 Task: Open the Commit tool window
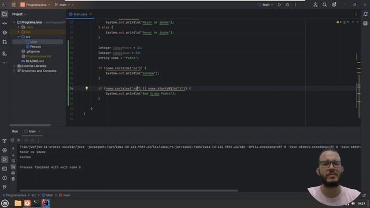coord(5,23)
